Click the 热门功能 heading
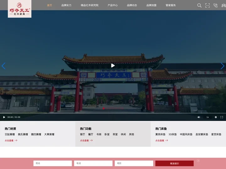The height and width of the screenshot is (169, 226). (86, 129)
